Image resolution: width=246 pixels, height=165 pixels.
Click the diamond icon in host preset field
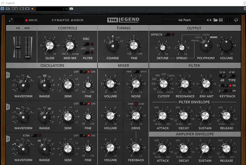tap(67, 9)
